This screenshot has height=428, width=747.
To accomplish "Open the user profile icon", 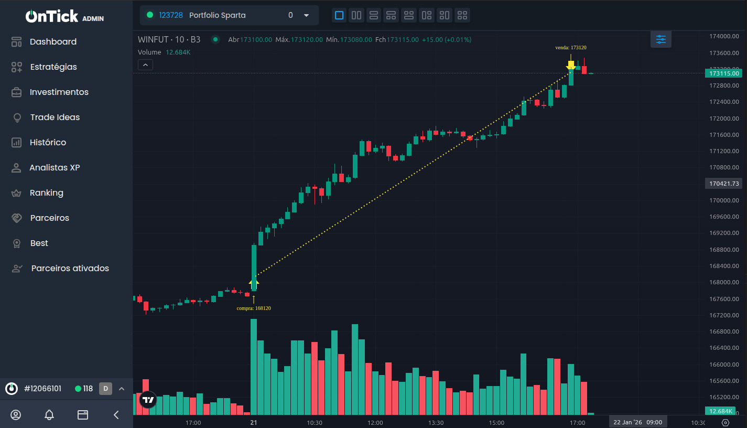I will pyautogui.click(x=16, y=415).
